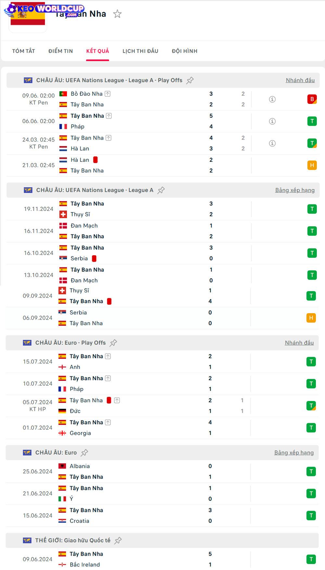
Task: Click the orange H draw badge for 21.03 match
Action: point(312,165)
